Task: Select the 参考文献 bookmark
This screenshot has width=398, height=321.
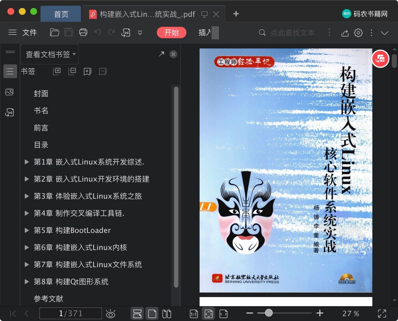Action: [48, 299]
